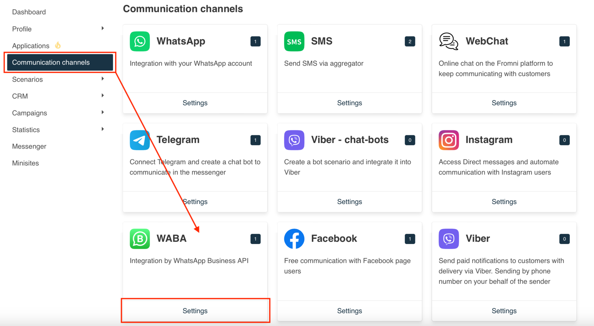Click the WABA channel icon

pyautogui.click(x=139, y=239)
